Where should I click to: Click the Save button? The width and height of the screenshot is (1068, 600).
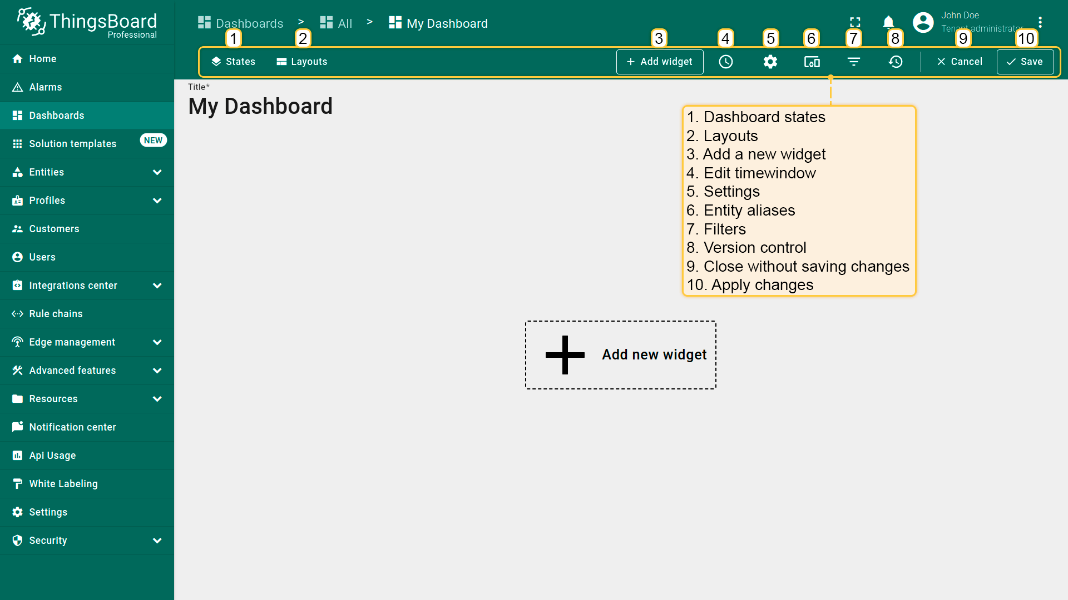click(x=1025, y=62)
